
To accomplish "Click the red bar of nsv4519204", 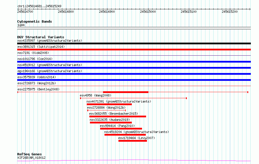I will [125, 135].
